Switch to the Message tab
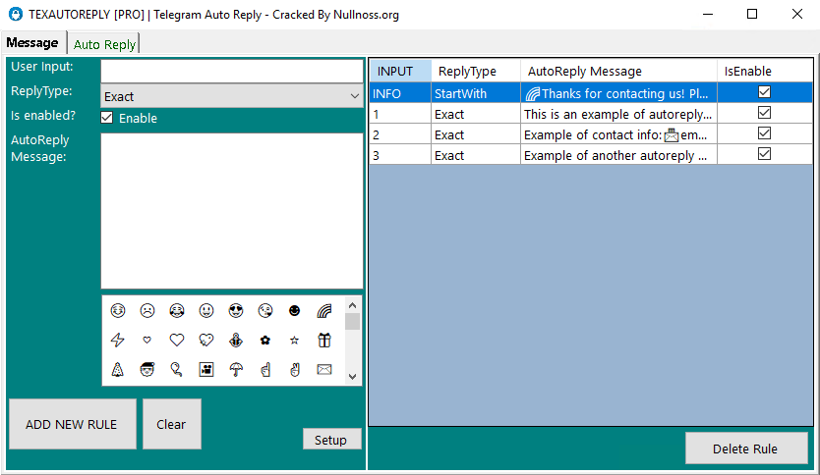 click(x=32, y=43)
